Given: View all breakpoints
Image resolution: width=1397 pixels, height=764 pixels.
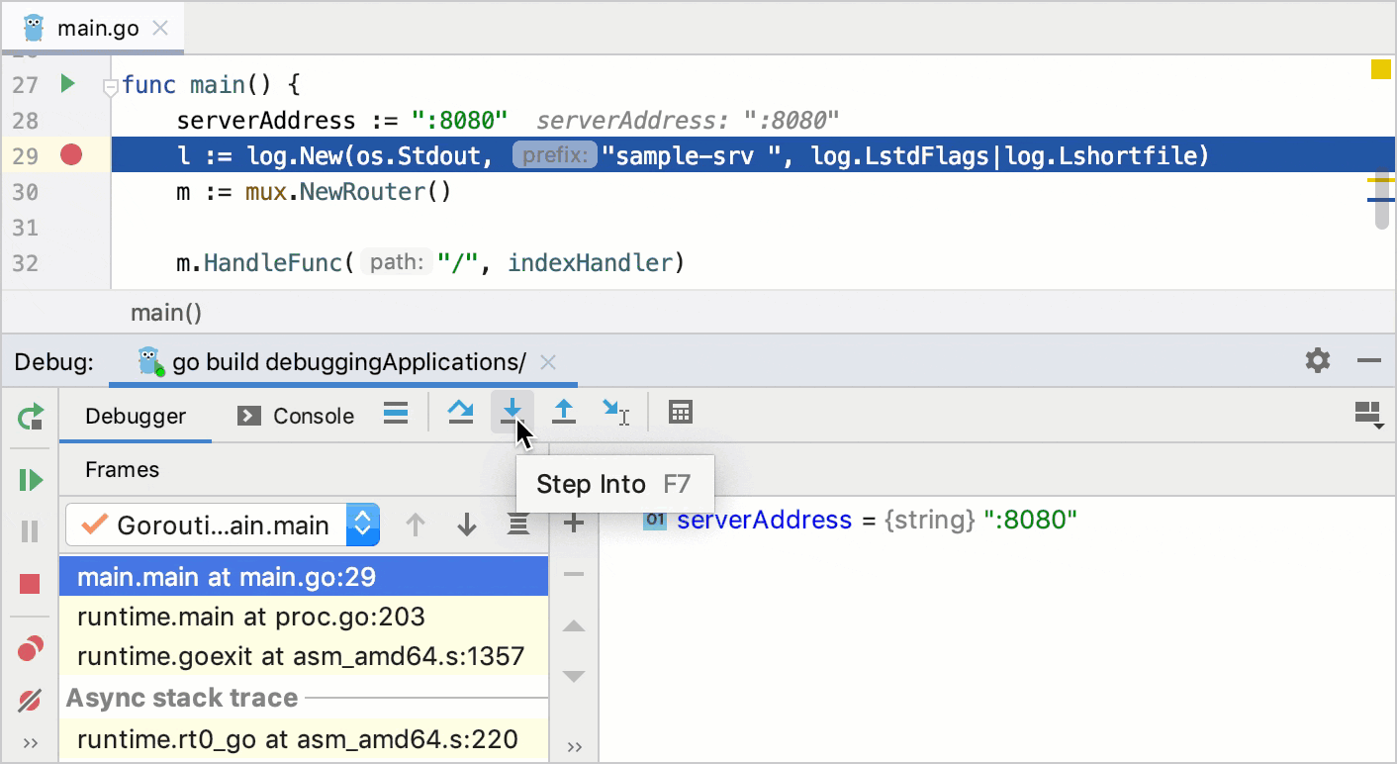Looking at the screenshot, I should tap(29, 647).
